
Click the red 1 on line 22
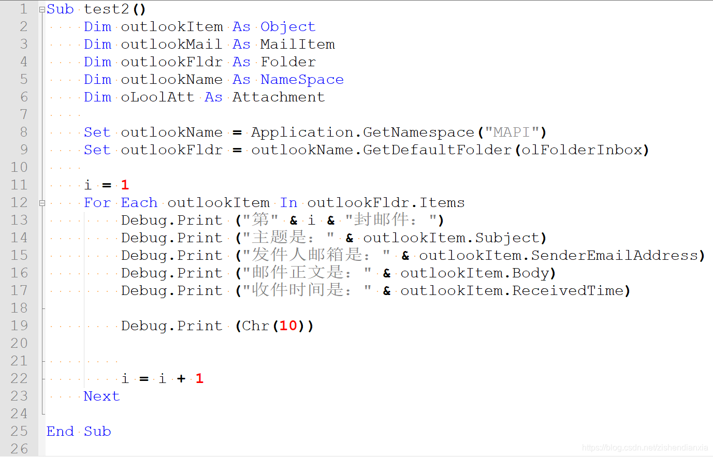(x=199, y=379)
